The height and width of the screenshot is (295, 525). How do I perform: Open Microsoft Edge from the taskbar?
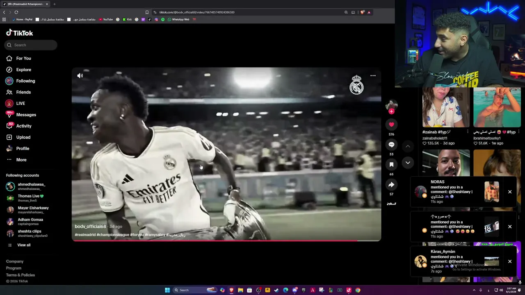pyautogui.click(x=285, y=290)
